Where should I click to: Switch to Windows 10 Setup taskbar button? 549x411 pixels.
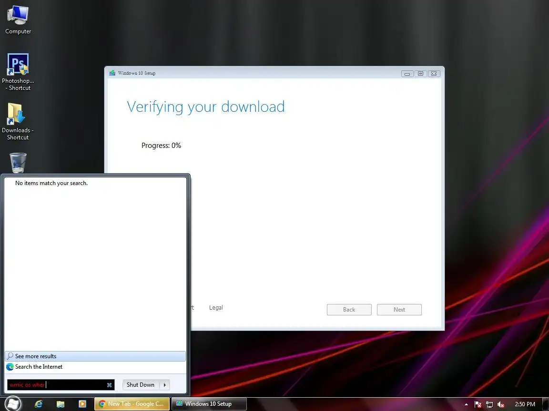[209, 404]
